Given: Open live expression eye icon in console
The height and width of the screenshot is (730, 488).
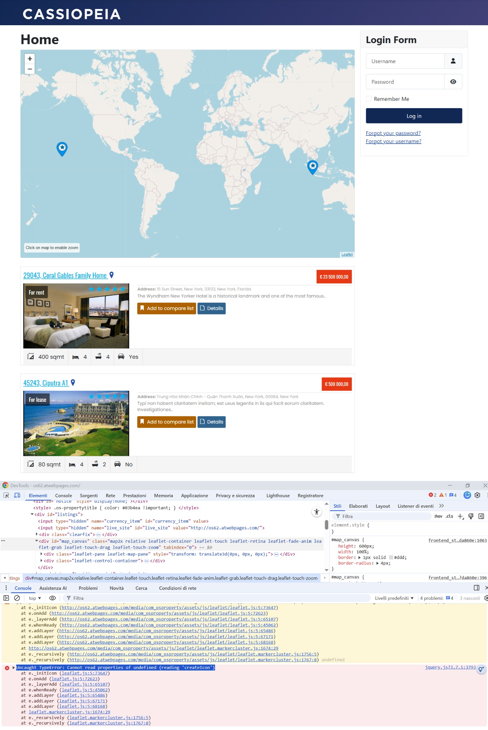Looking at the screenshot, I should click(x=52, y=598).
